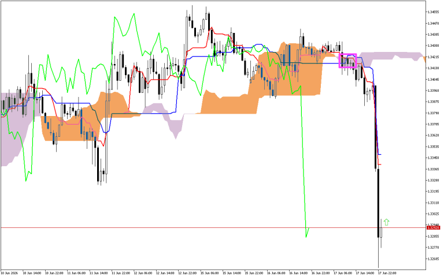Click the 1.34130 price scale label
Screen dimensions: 444x277
click(x=434, y=68)
